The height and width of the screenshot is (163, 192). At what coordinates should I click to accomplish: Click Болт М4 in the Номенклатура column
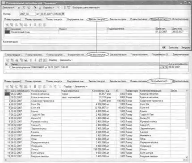pyautogui.click(x=35, y=108)
